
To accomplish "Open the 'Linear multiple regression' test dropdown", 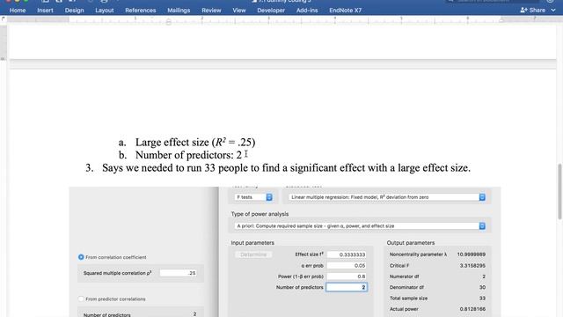I will click(387, 197).
